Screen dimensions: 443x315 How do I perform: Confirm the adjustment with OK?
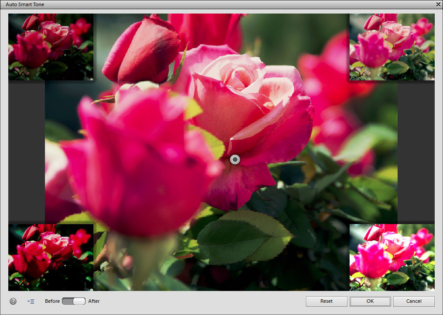(x=370, y=301)
